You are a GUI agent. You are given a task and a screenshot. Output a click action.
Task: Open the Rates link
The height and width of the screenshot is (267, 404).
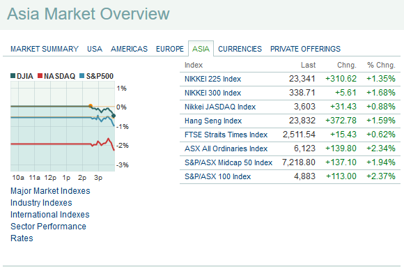click(x=22, y=238)
